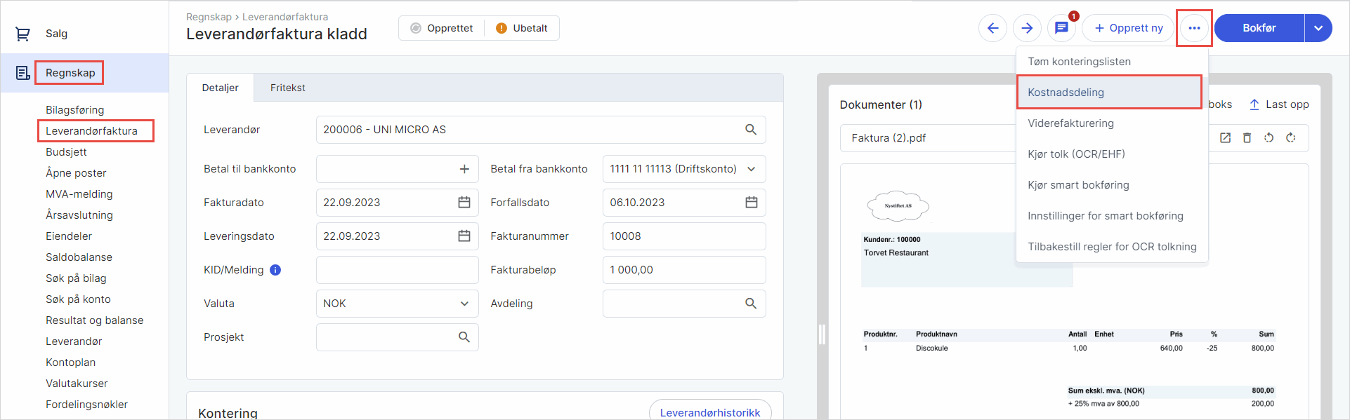
Task: Open the three-dots more actions menu
Action: click(1194, 28)
